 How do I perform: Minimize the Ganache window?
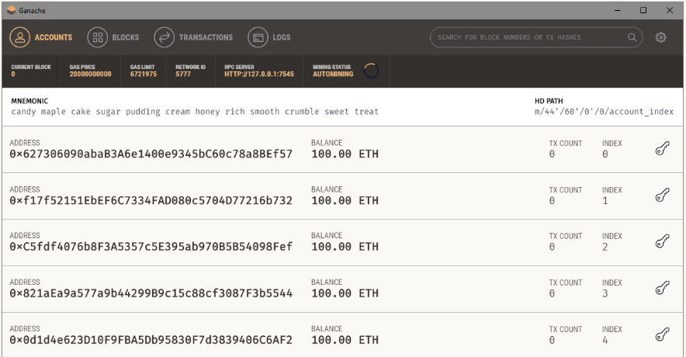617,10
